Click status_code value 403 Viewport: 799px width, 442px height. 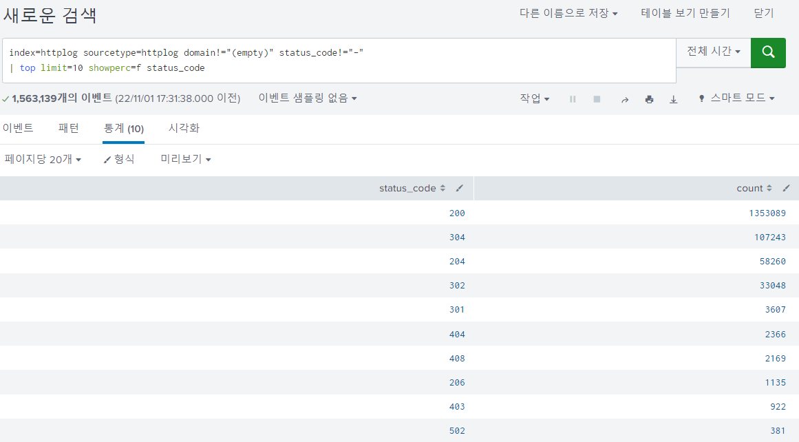(457, 407)
